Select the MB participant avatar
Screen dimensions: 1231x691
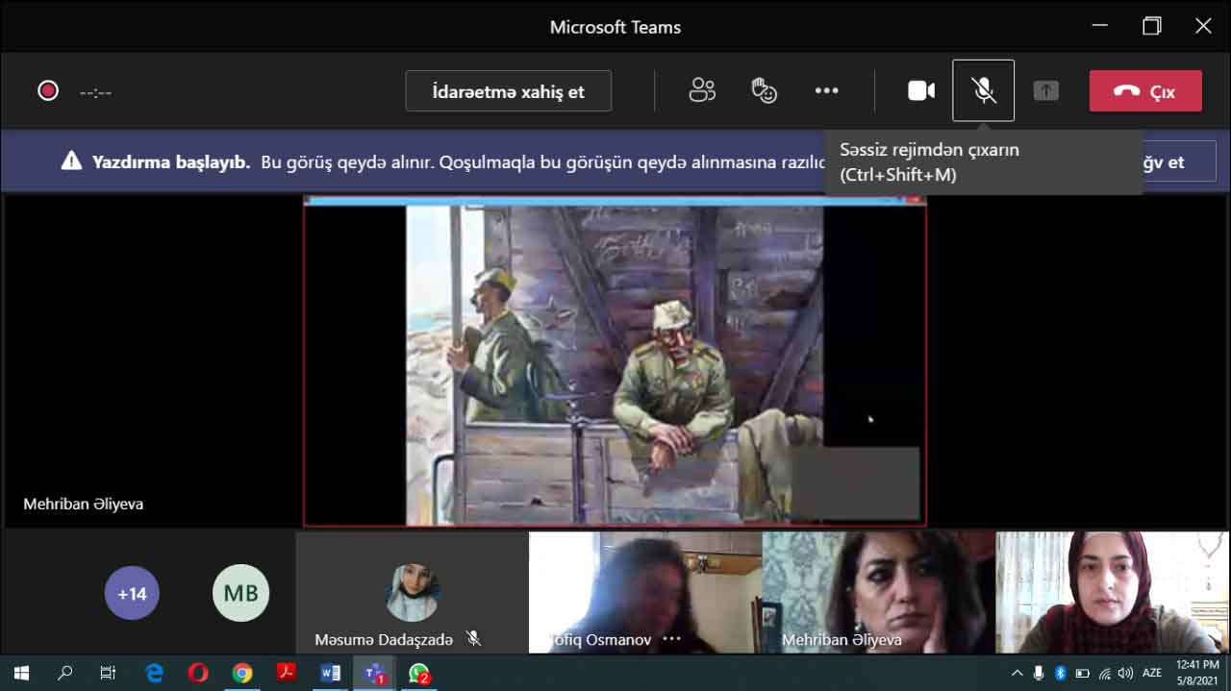[240, 593]
